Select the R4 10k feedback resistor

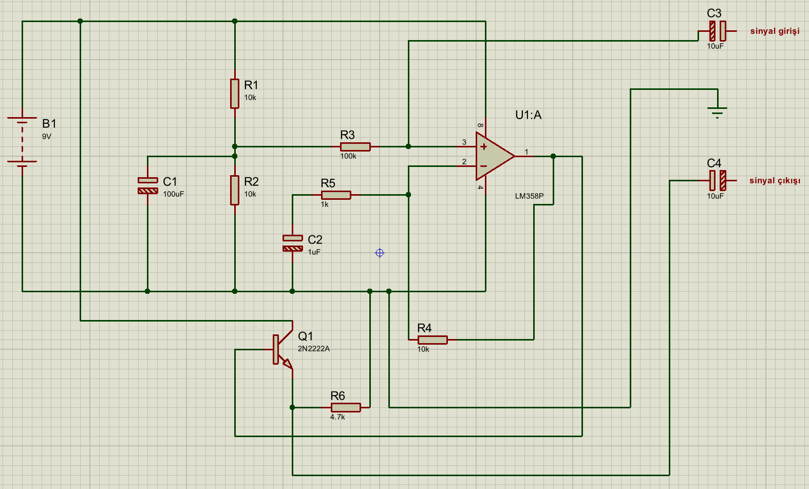coord(432,340)
